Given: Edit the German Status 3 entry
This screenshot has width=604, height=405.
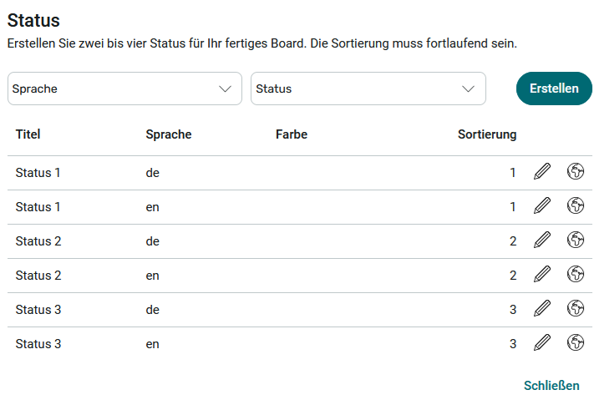Looking at the screenshot, I should pos(542,309).
